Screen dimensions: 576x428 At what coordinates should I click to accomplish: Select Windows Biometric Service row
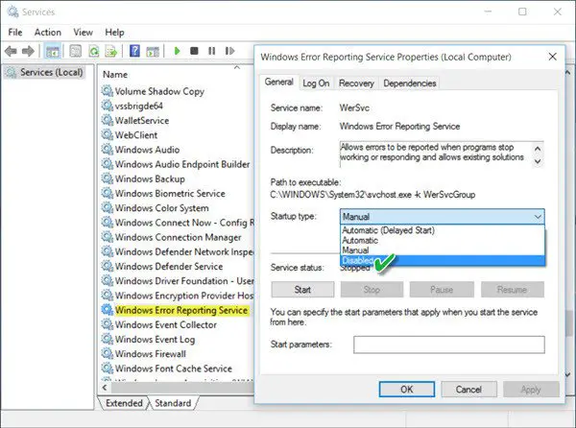tap(170, 193)
